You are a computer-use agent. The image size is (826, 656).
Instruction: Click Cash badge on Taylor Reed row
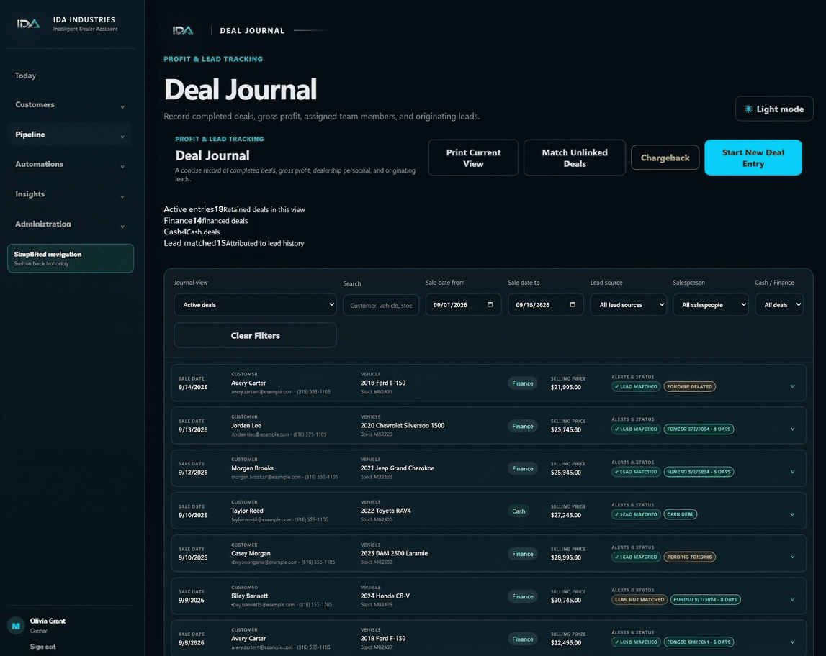point(519,511)
